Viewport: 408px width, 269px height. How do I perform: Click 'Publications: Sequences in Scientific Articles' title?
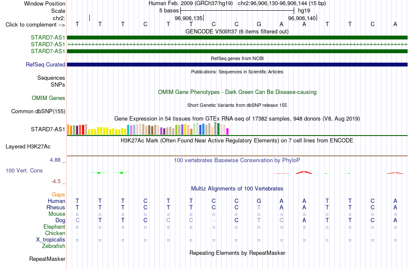pos(237,72)
